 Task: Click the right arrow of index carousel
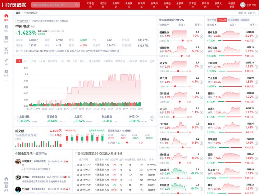[152, 119]
